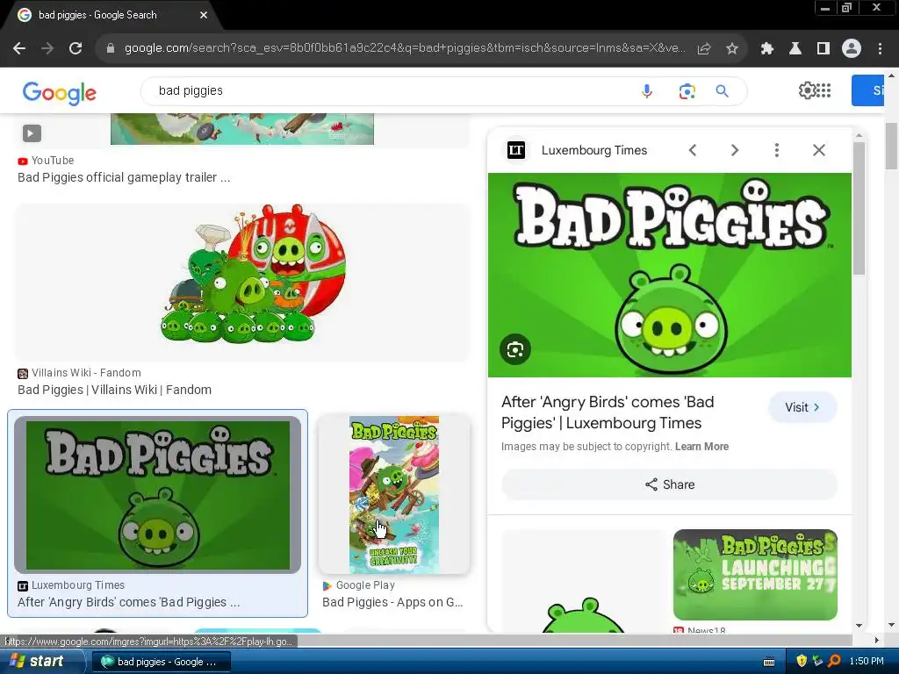The width and height of the screenshot is (899, 674).
Task: Click the blue Sign in button
Action: click(867, 90)
